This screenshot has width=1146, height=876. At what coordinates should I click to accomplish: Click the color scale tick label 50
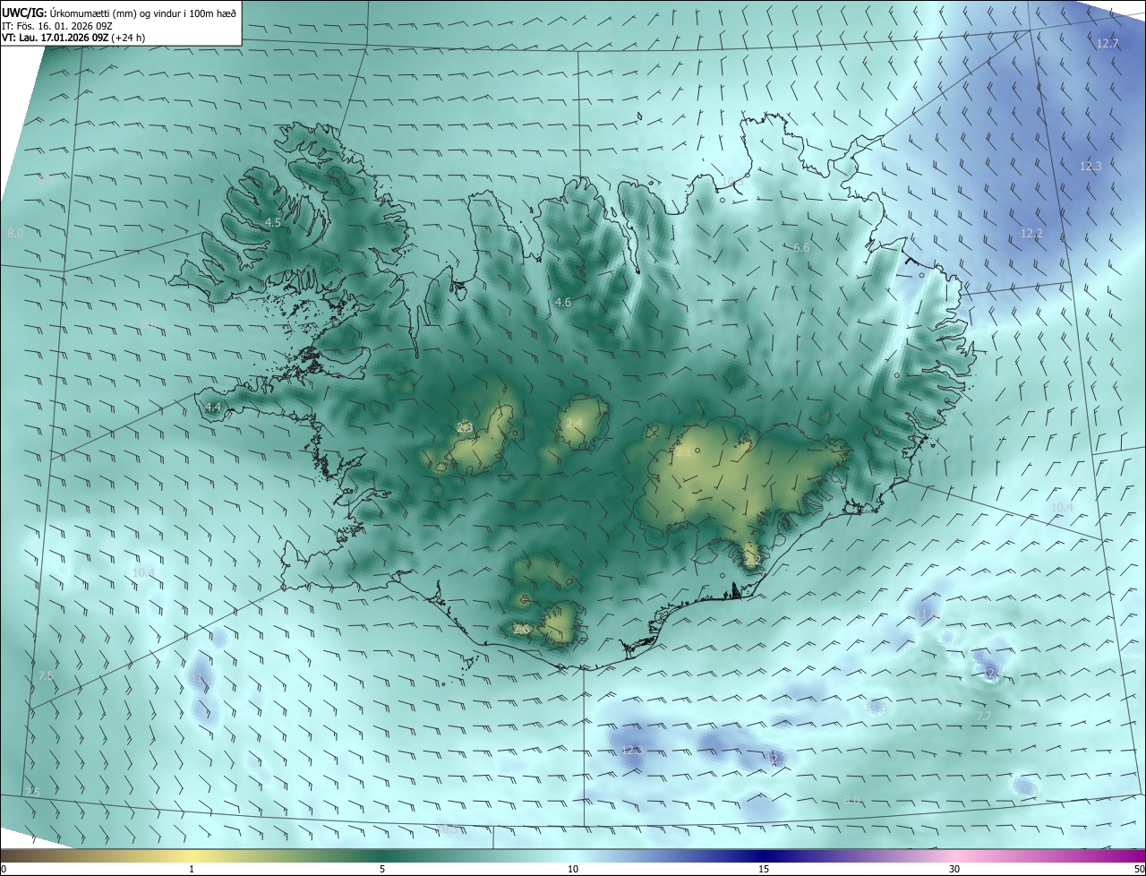pos(1139,869)
